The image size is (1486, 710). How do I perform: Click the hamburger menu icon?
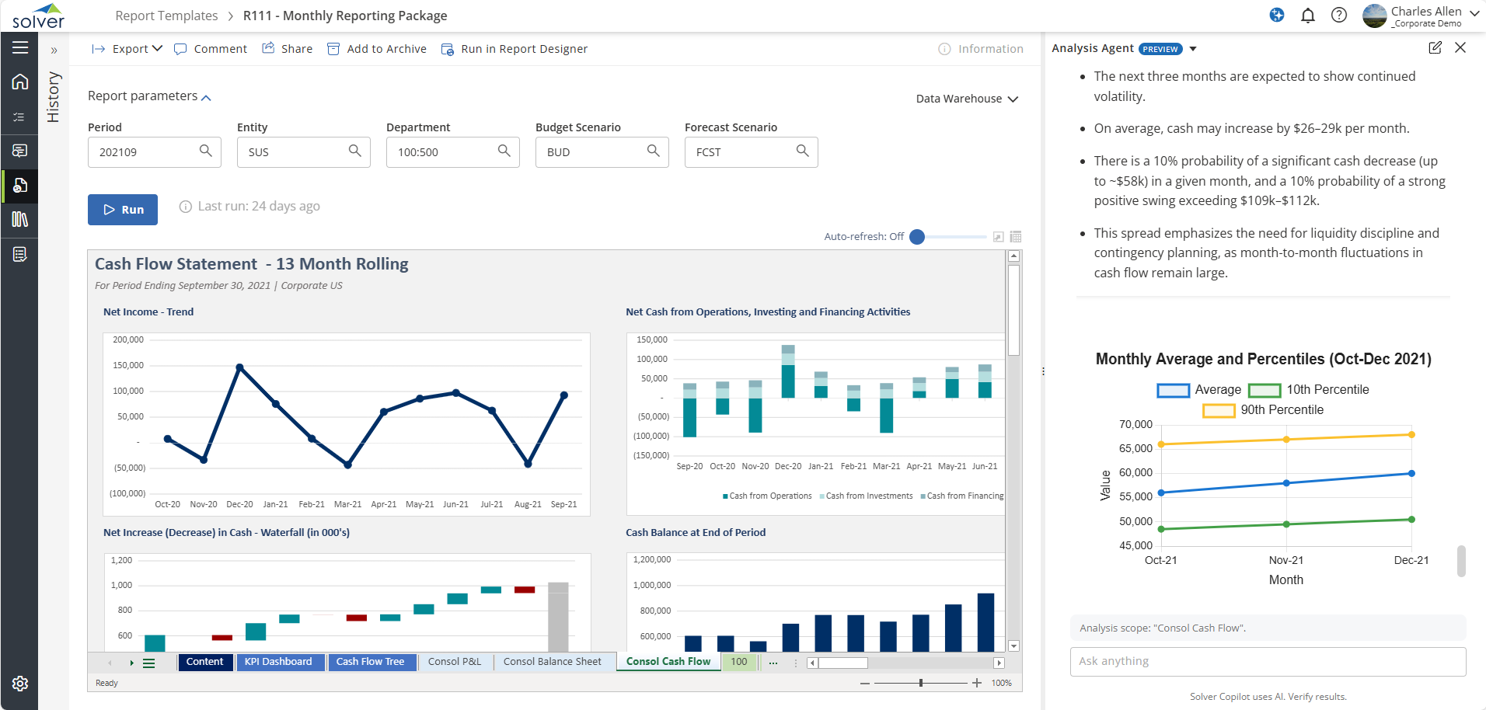coord(20,47)
